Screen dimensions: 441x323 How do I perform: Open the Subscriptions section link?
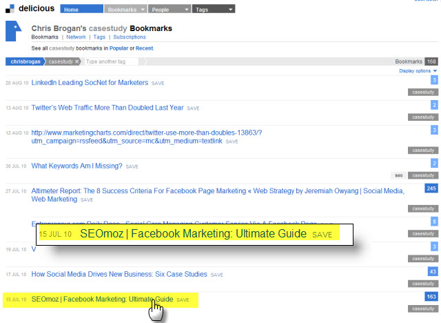130,37
